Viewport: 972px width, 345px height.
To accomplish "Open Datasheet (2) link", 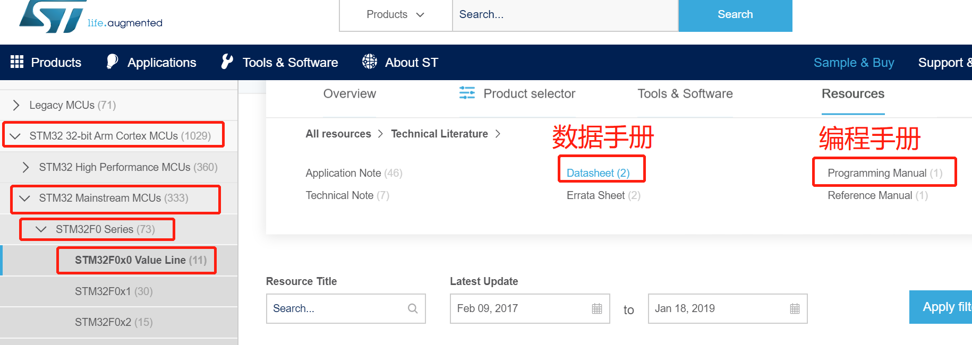I will point(598,173).
